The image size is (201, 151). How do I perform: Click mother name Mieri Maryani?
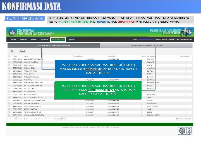[x=152, y=103]
